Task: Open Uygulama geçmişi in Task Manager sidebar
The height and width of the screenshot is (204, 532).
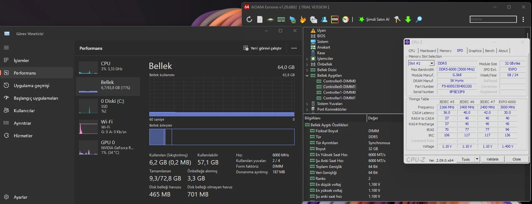Action: coord(36,86)
